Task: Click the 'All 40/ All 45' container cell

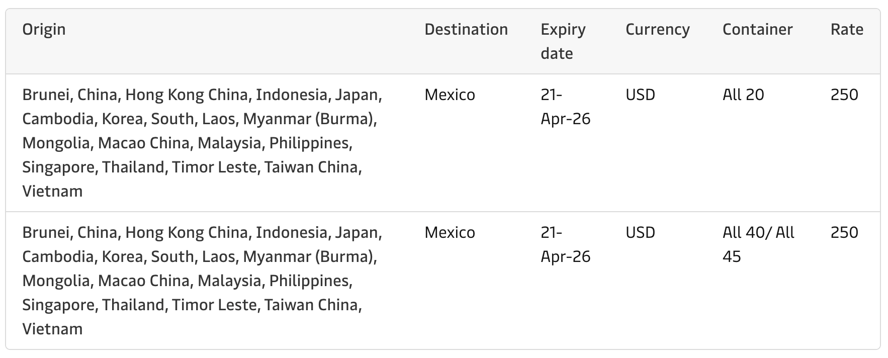Action: (x=758, y=244)
